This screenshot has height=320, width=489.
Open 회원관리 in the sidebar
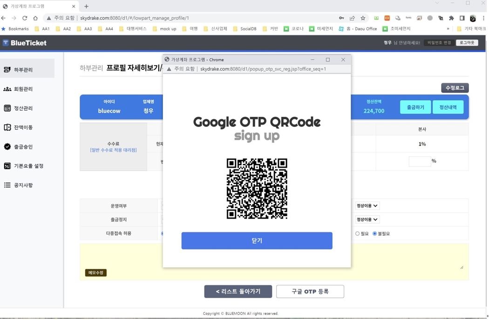coord(27,89)
